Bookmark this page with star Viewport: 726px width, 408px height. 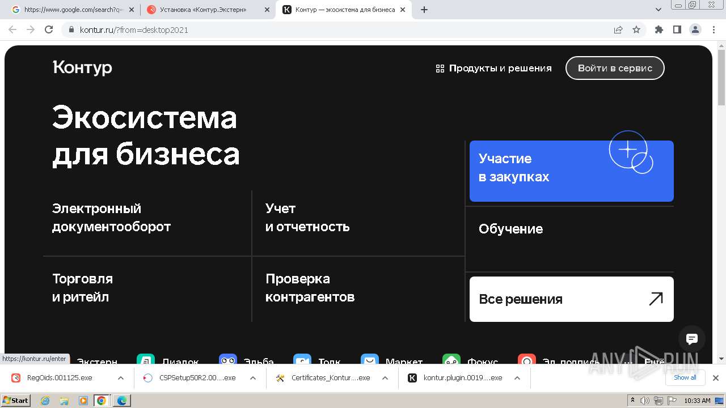pos(636,30)
